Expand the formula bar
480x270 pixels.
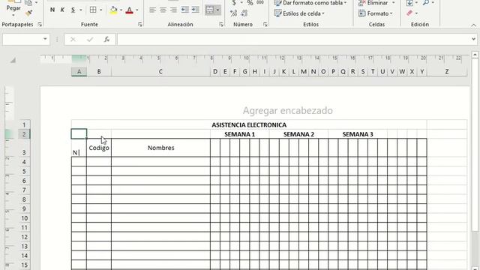click(473, 39)
